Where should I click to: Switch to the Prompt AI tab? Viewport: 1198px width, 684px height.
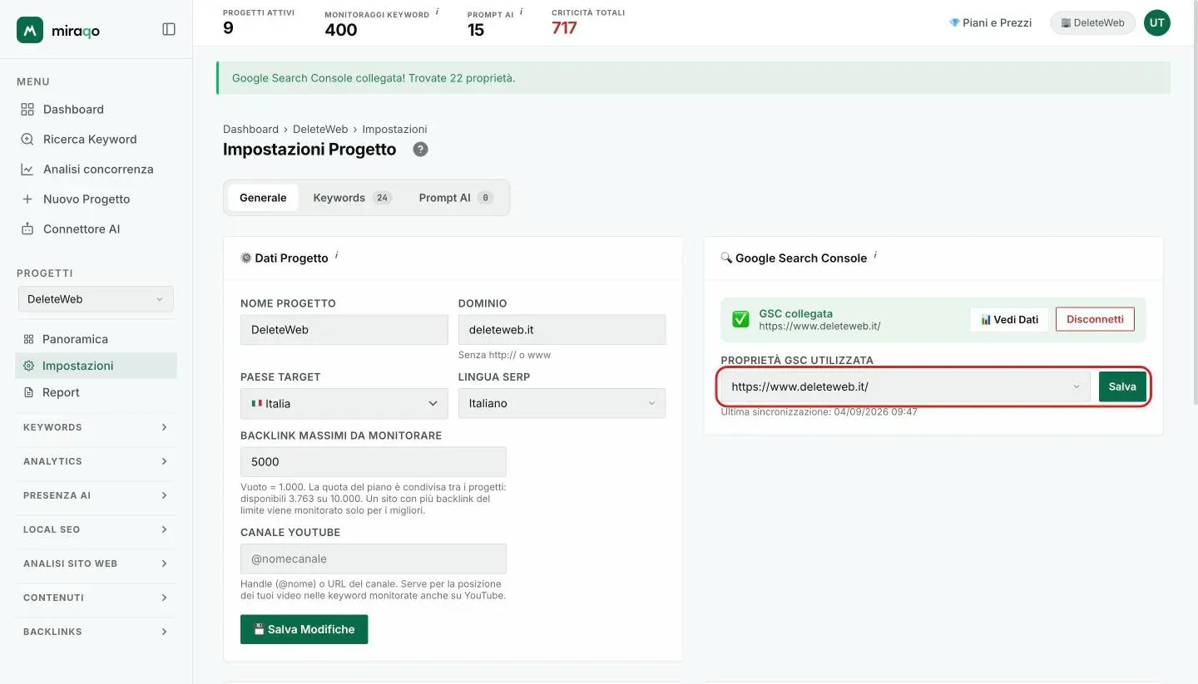(x=456, y=198)
